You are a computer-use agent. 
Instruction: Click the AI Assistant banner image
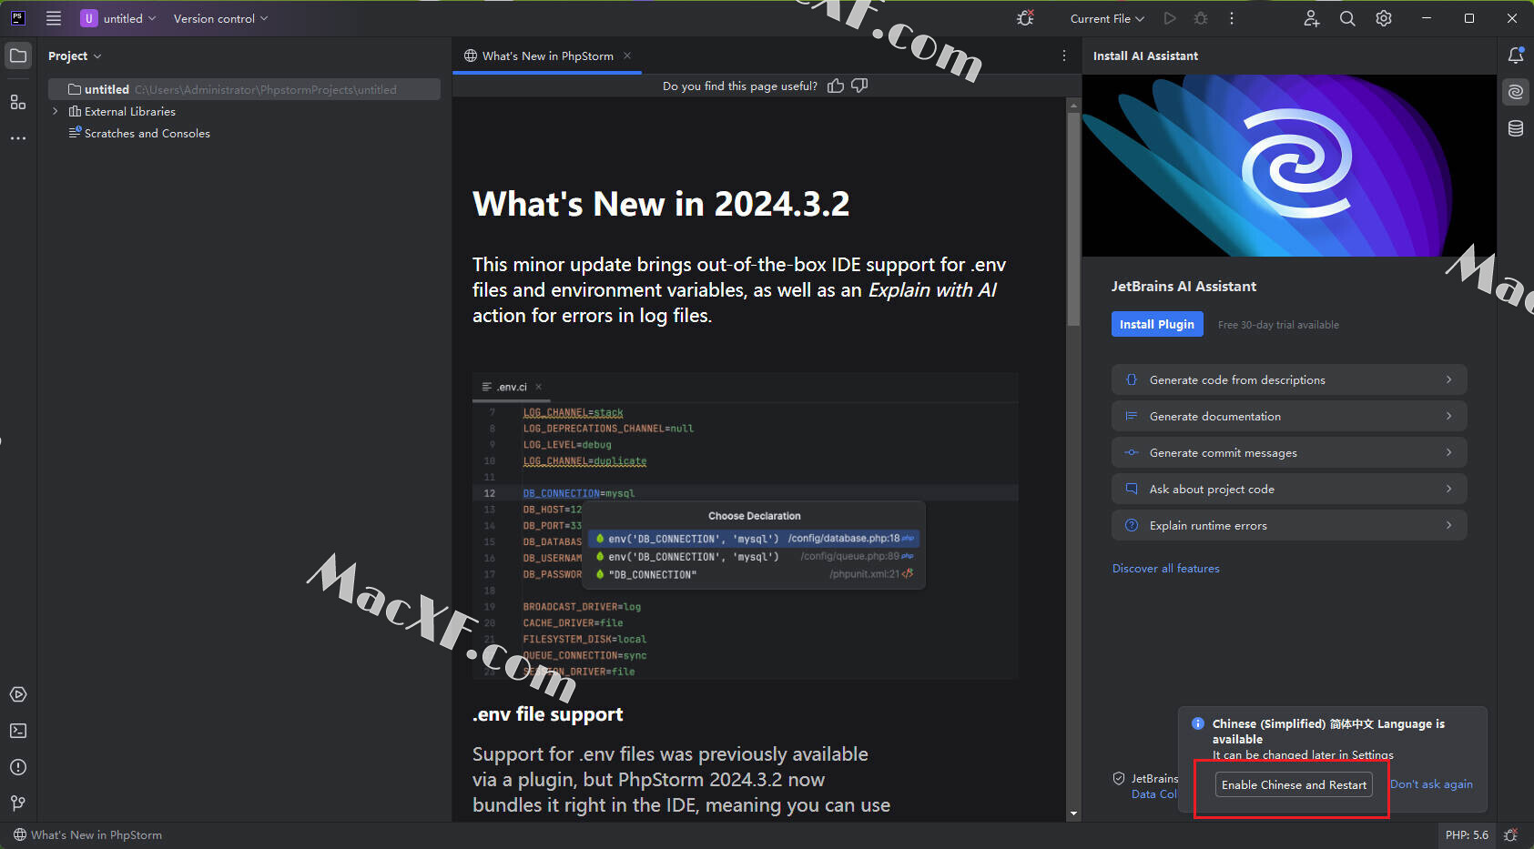tap(1289, 166)
